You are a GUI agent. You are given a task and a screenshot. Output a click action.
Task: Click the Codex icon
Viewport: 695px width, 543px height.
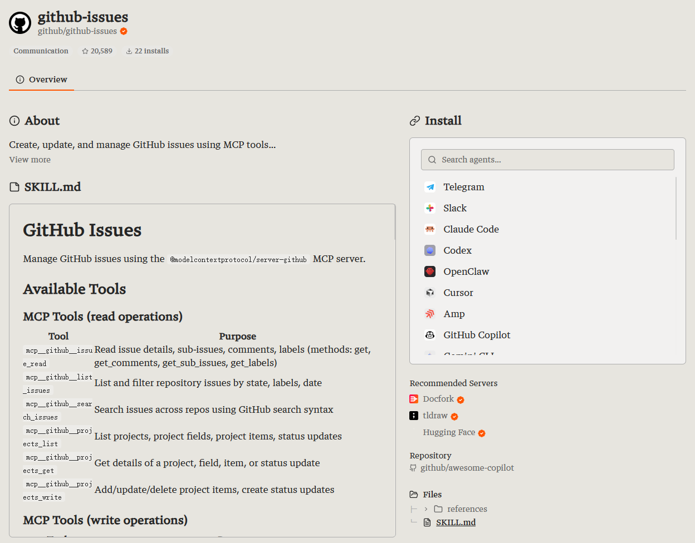coord(430,250)
